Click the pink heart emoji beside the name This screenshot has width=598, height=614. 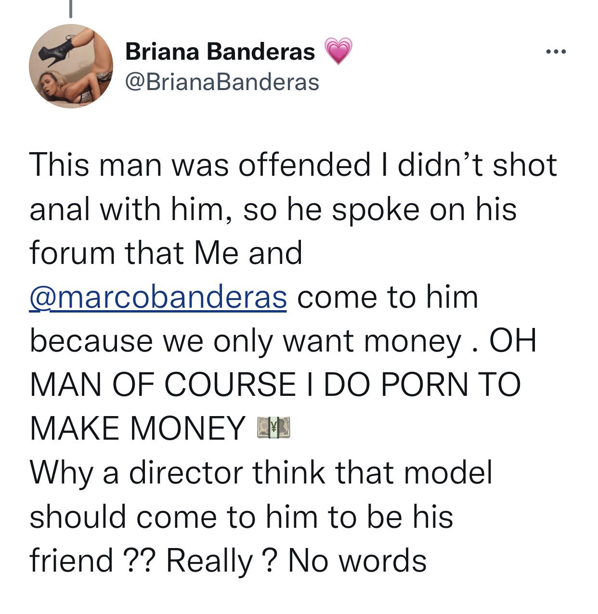[x=338, y=51]
